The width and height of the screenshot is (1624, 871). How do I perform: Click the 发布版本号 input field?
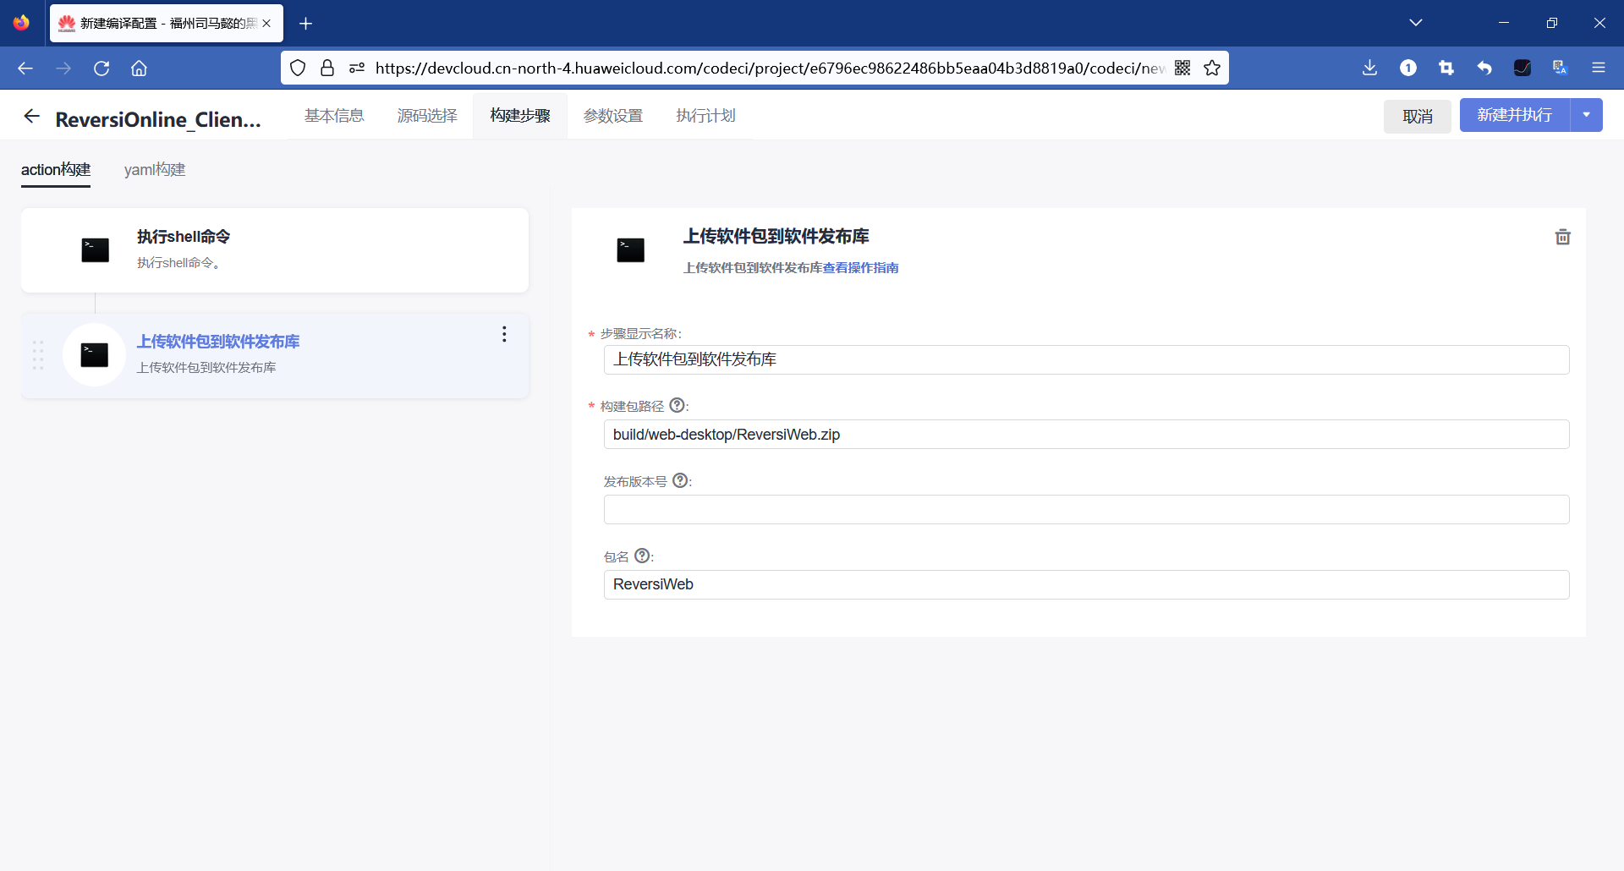[1085, 509]
